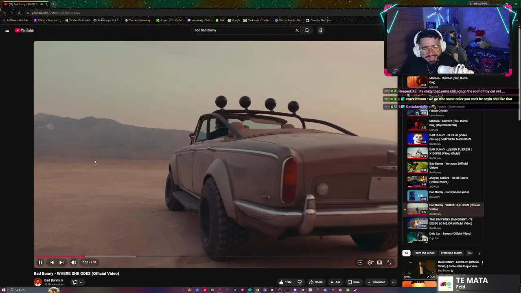Dislike the video with thumbs down
Viewport: 521px width, 293px height.
(300, 282)
